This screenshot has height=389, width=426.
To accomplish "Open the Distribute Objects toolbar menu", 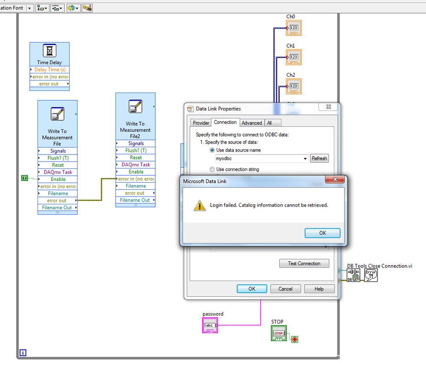I will 57,8.
